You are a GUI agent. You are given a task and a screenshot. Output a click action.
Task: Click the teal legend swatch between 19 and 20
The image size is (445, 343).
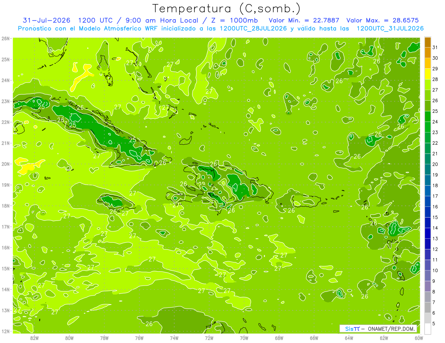428,169
